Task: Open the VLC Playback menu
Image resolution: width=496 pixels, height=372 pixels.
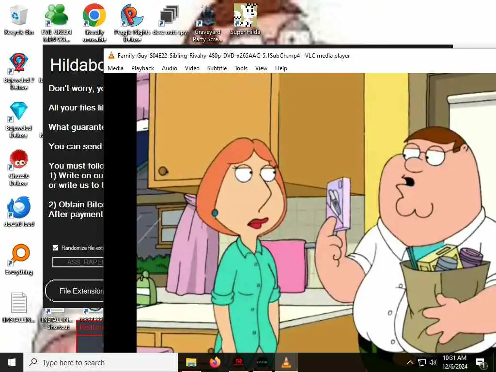Action: 143,68
